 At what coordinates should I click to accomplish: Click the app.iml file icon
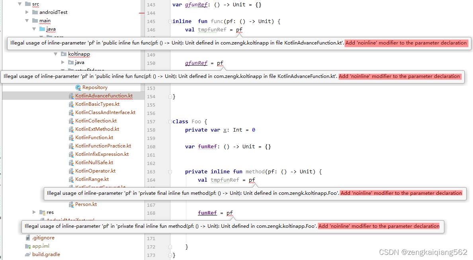pyautogui.click(x=28, y=246)
